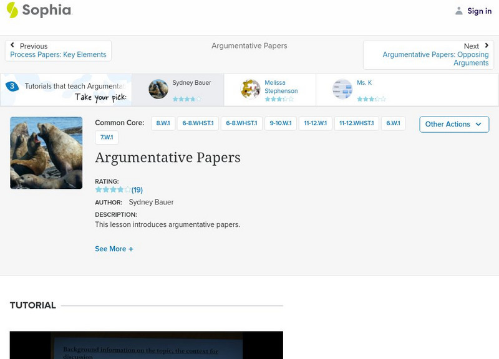Open the second 6-8.WHST.1 tag
Viewport: 499px width, 359px height.
pyautogui.click(x=241, y=123)
